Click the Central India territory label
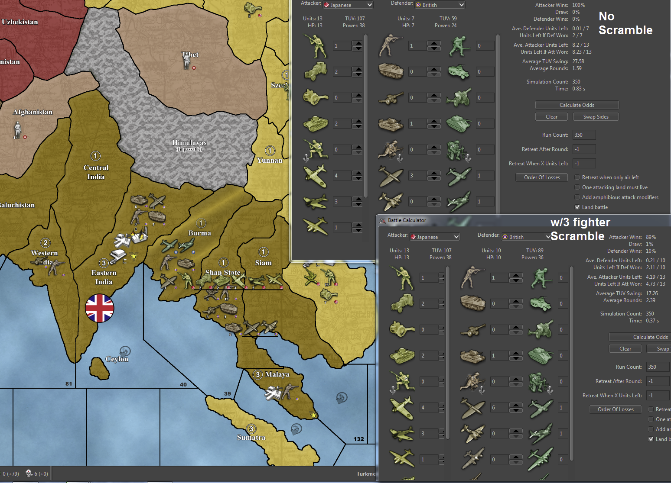The width and height of the screenshot is (671, 483). [96, 172]
